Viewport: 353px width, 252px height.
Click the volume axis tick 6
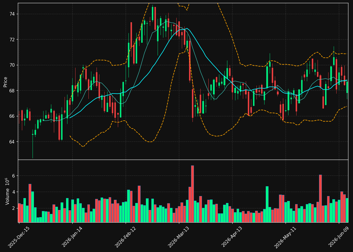pyautogui.click(x=14, y=176)
